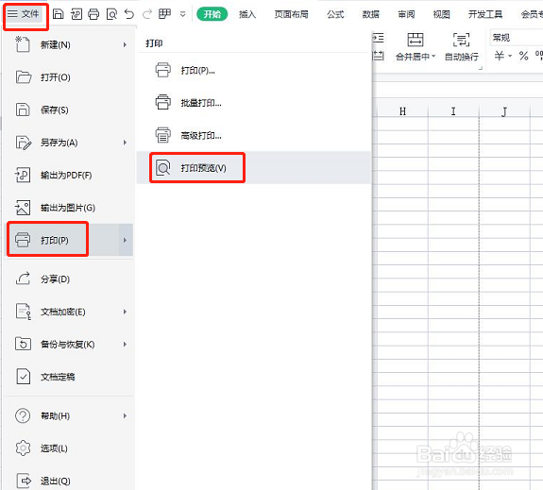Choose 打印(P)... in print submenu

click(x=253, y=71)
